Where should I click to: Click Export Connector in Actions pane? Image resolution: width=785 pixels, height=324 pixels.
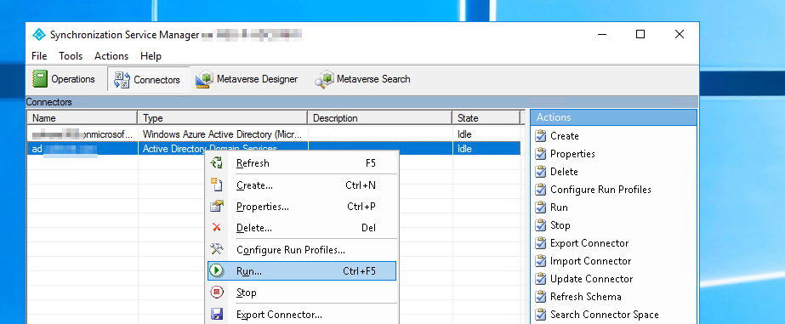pos(589,243)
